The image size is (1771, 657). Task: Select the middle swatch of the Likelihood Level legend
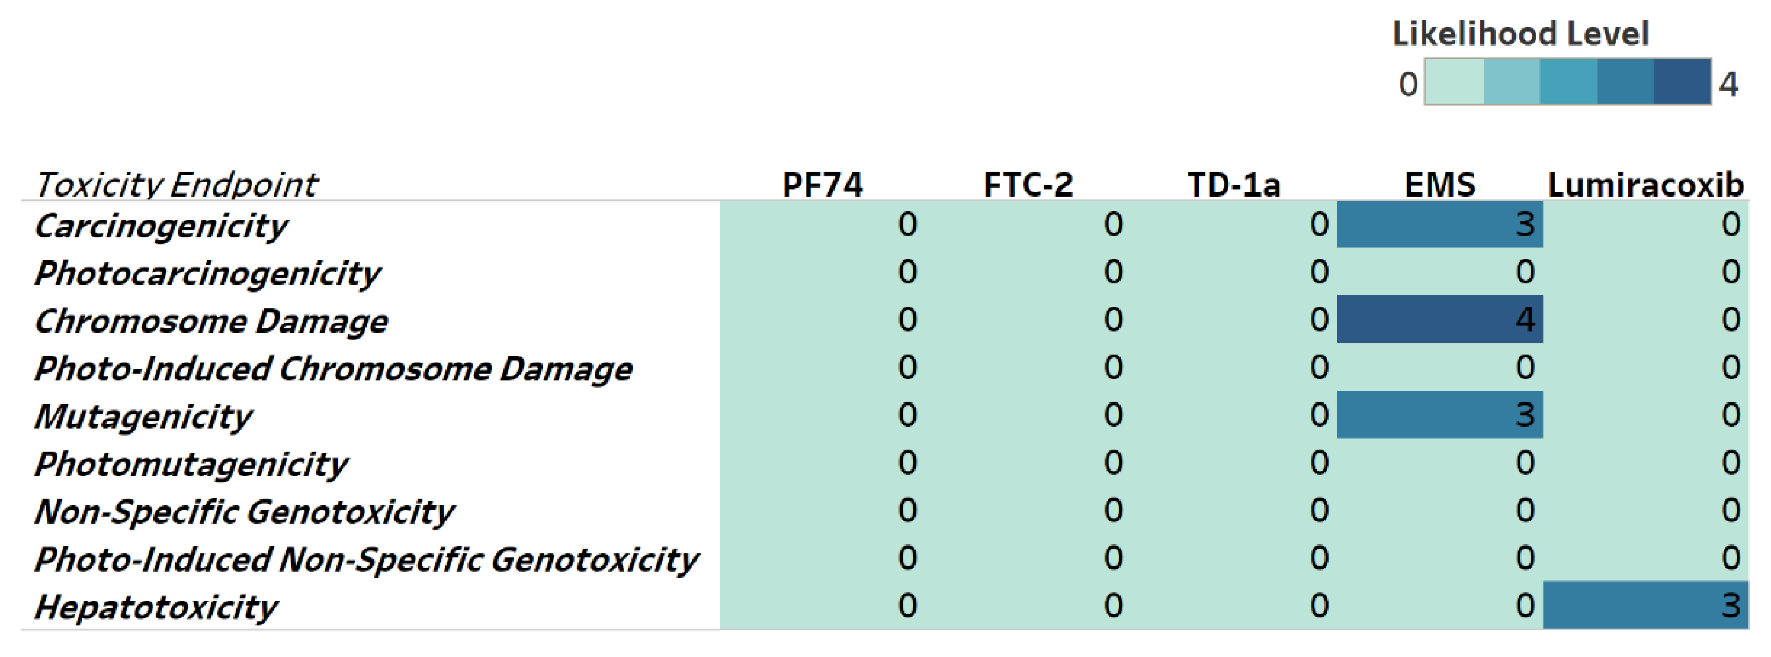tap(1568, 81)
